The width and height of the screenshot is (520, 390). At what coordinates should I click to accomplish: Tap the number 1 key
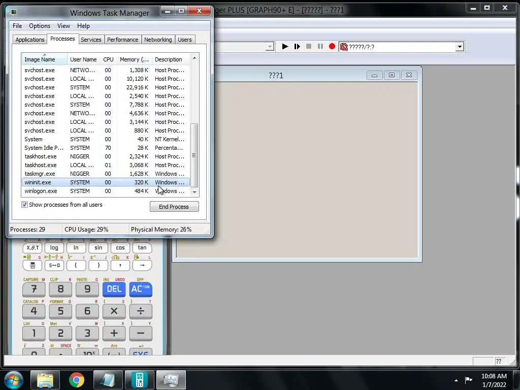[x=34, y=333]
